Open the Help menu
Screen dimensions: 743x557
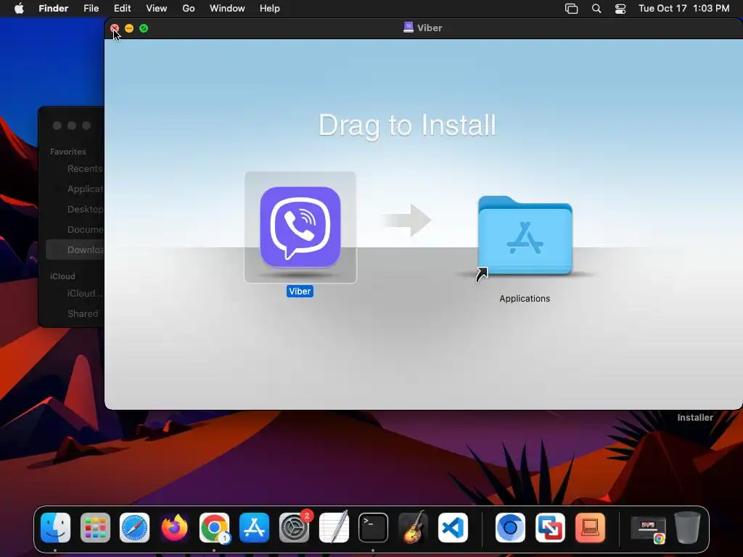click(x=270, y=9)
